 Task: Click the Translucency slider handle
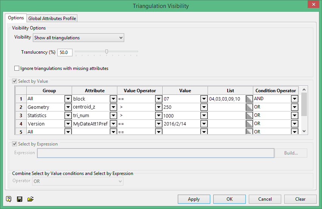[106, 52]
